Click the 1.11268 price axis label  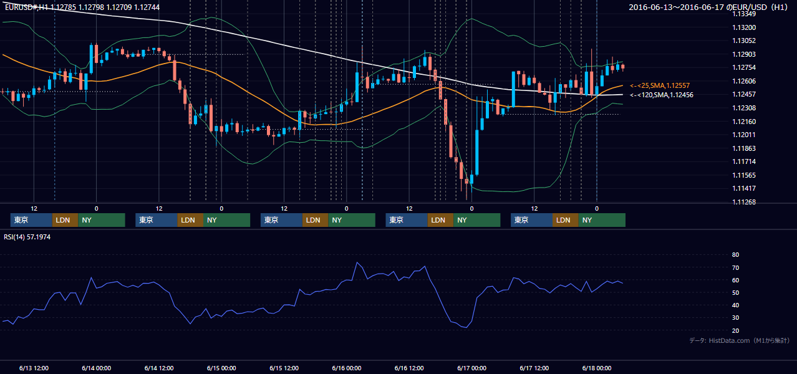744,202
